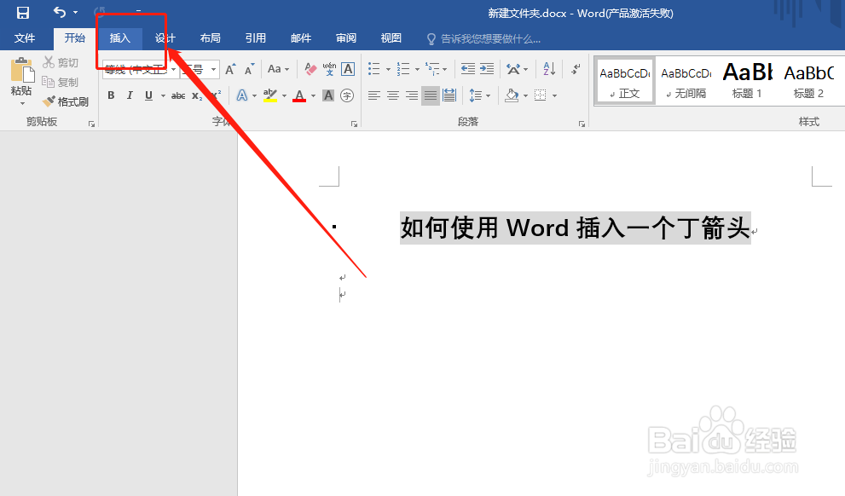The height and width of the screenshot is (496, 845).
Task: Toggle strikethrough abc formatting
Action: (178, 95)
